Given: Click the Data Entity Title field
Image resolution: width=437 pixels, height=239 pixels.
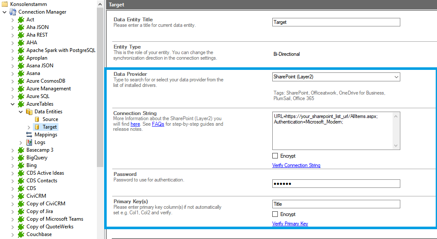Looking at the screenshot, I should [x=336, y=22].
